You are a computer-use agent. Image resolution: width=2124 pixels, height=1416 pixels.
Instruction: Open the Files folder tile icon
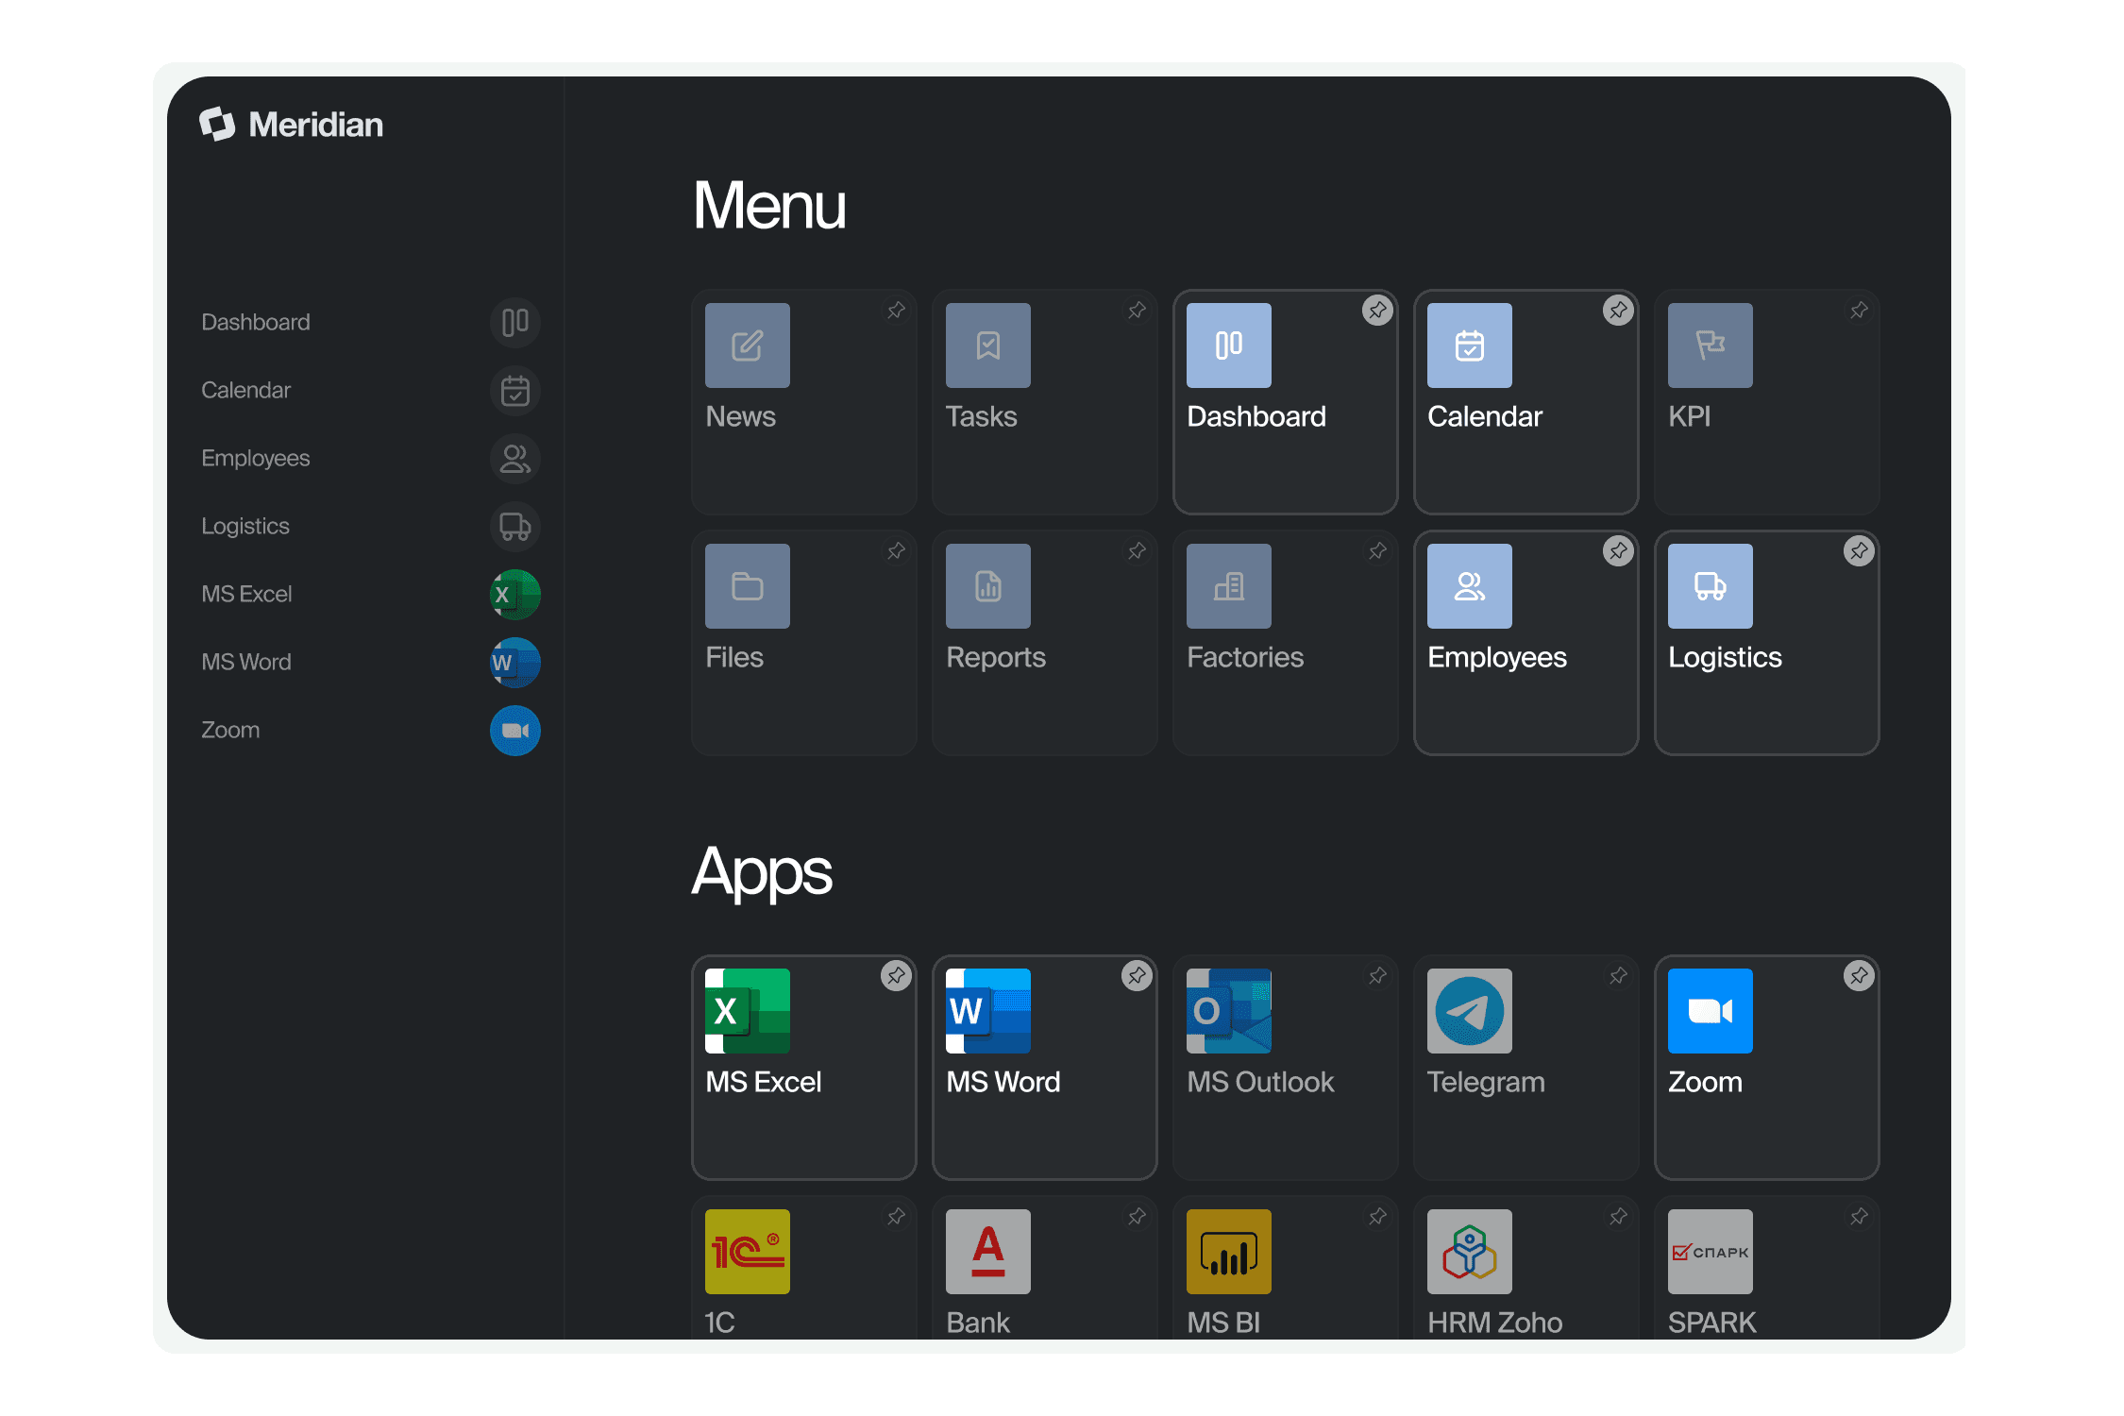748,586
